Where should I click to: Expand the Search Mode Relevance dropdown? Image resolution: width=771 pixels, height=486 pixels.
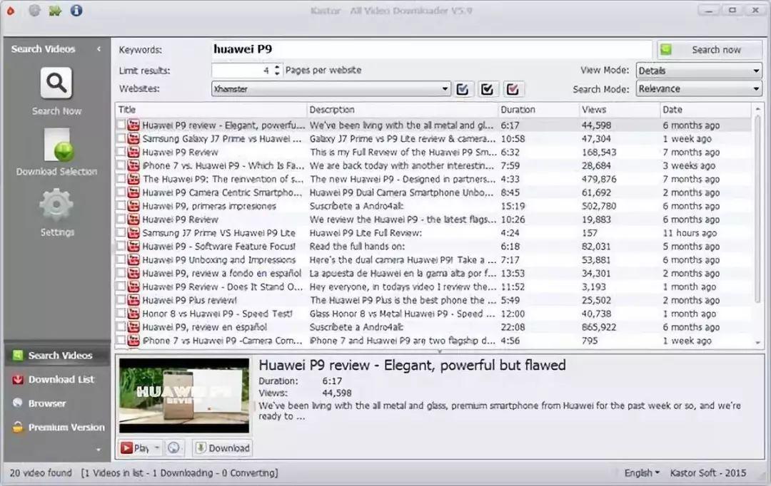698,89
